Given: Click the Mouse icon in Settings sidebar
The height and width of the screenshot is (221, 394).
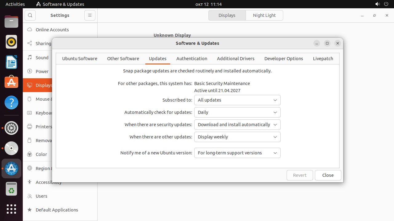Looking at the screenshot, I should coord(30,99).
